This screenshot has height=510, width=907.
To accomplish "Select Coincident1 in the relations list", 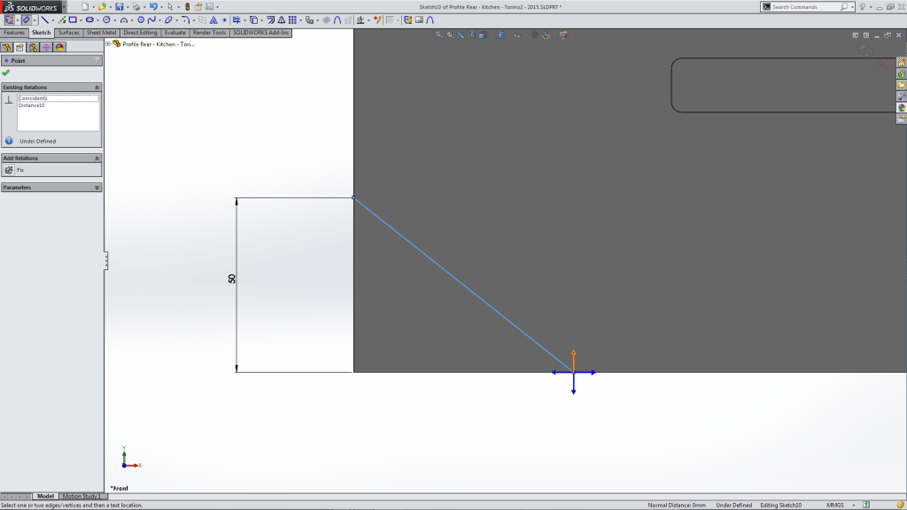I will pos(32,98).
